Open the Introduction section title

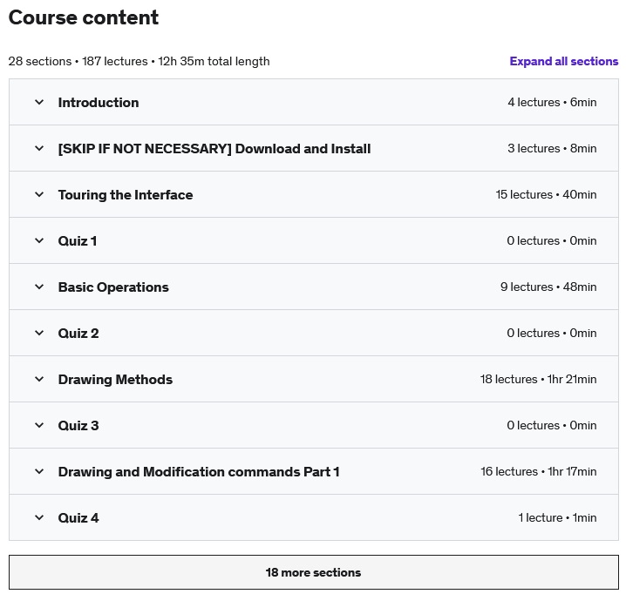[99, 102]
